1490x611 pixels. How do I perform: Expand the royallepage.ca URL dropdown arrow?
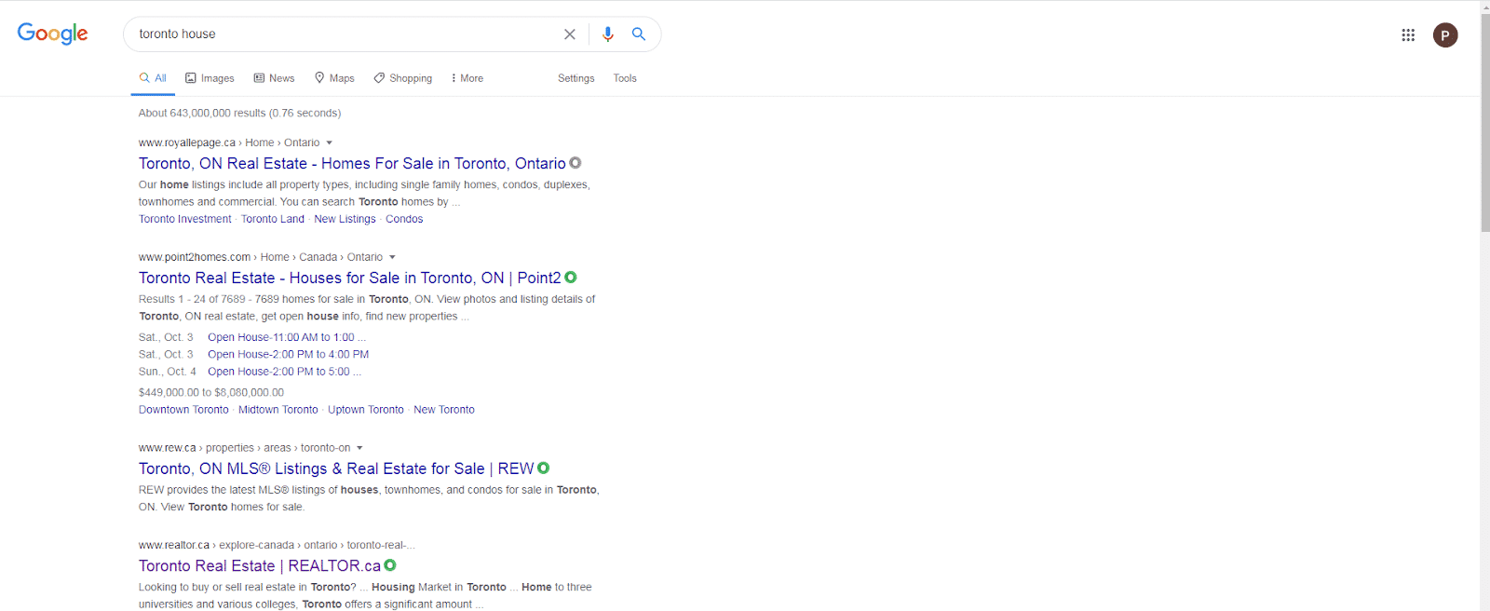point(330,143)
